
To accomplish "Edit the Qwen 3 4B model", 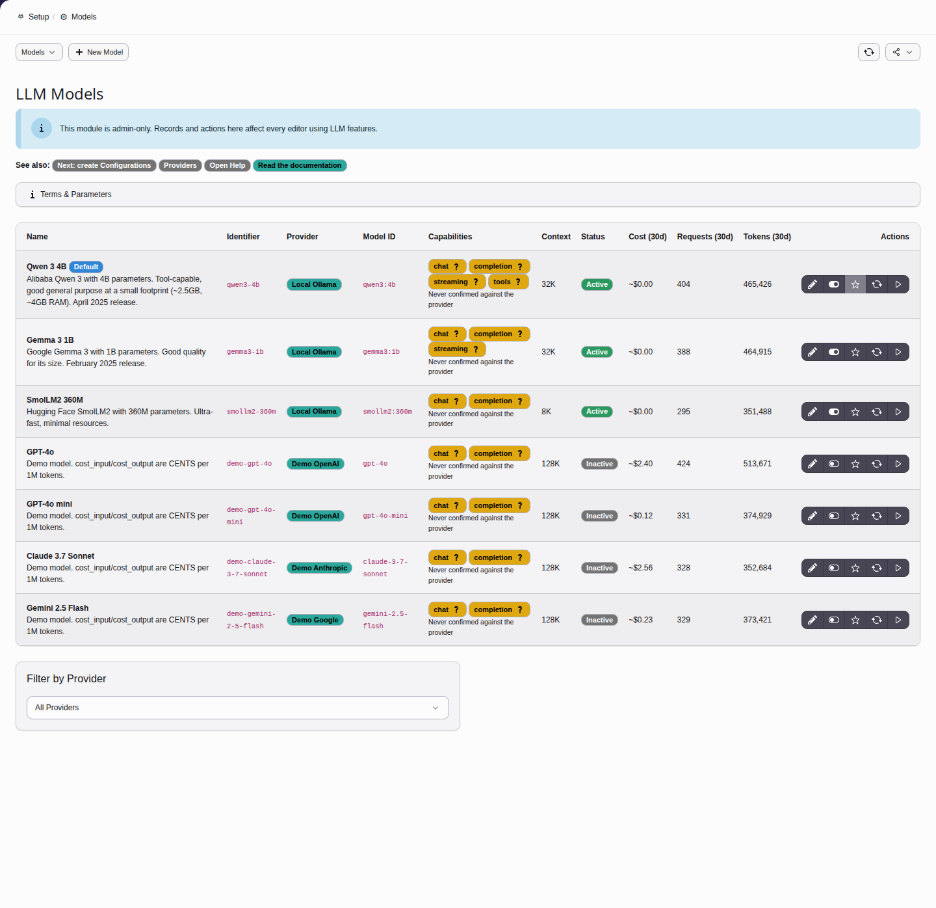I will pos(812,284).
